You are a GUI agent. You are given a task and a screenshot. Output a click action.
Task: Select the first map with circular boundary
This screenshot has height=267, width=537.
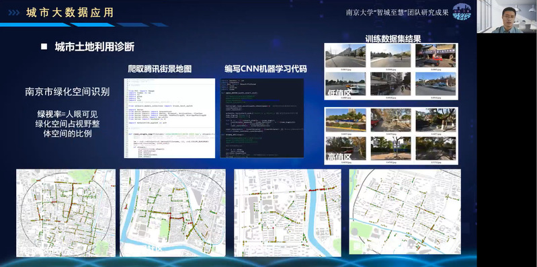(x=66, y=213)
